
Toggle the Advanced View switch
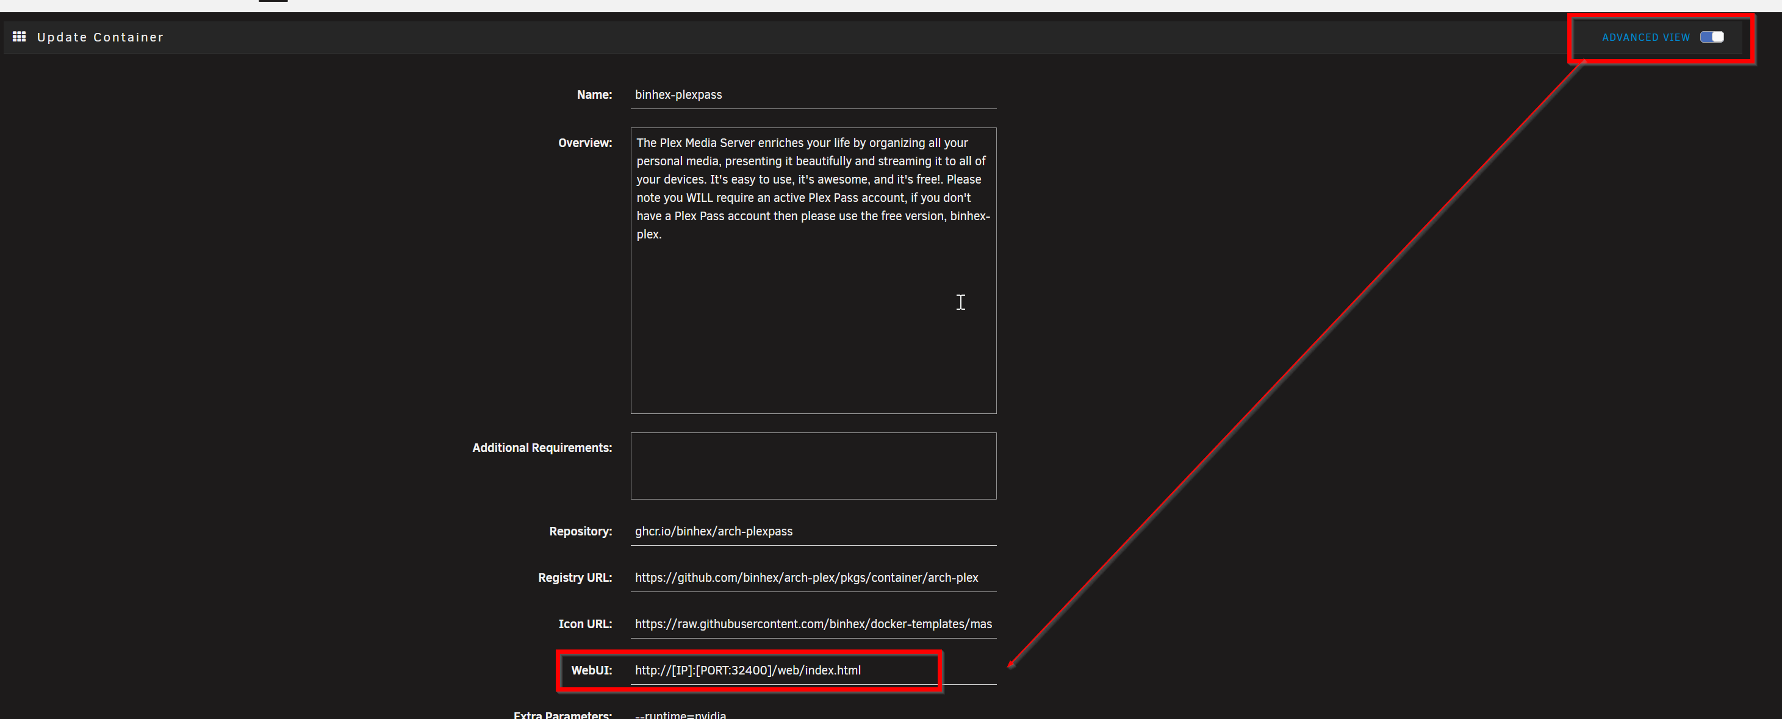[1711, 37]
